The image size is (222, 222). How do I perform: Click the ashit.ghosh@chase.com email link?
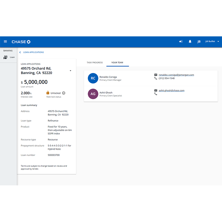pos(171,90)
